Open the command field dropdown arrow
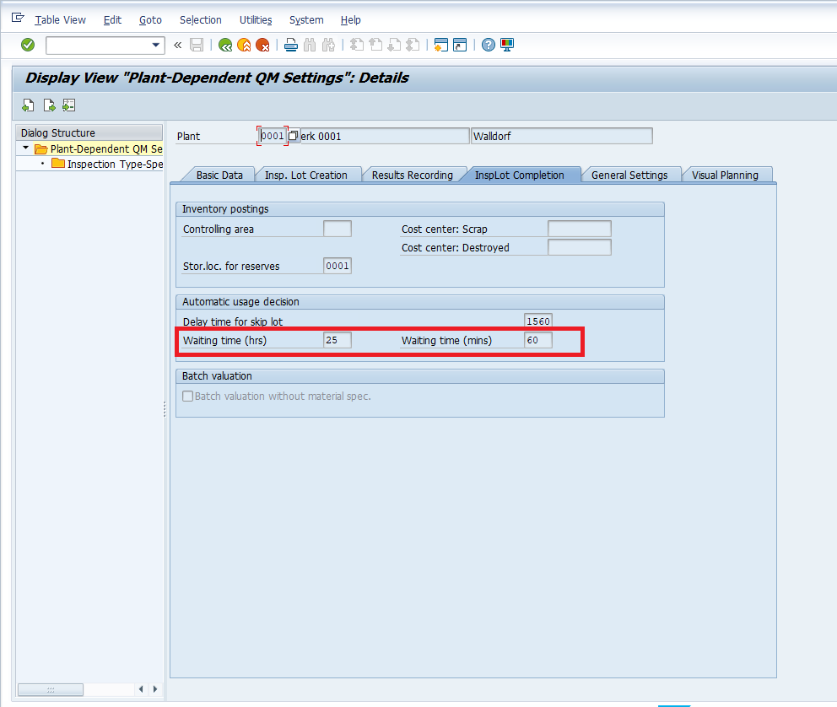The image size is (837, 707). (155, 45)
